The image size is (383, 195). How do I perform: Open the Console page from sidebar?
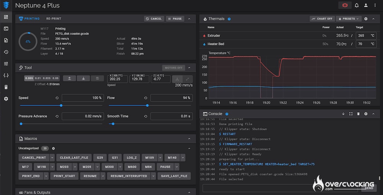[6, 28]
